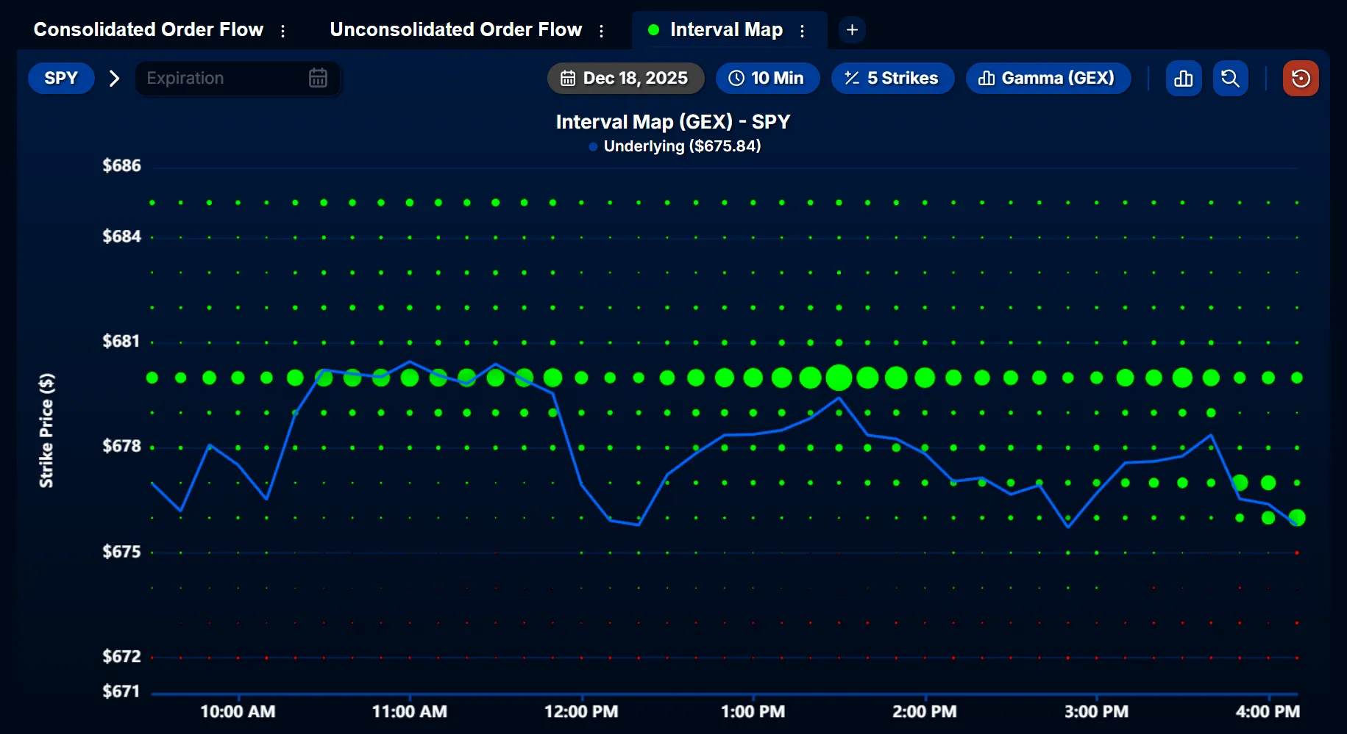Click the bar chart view icon
This screenshot has height=734, width=1347.
(1183, 78)
